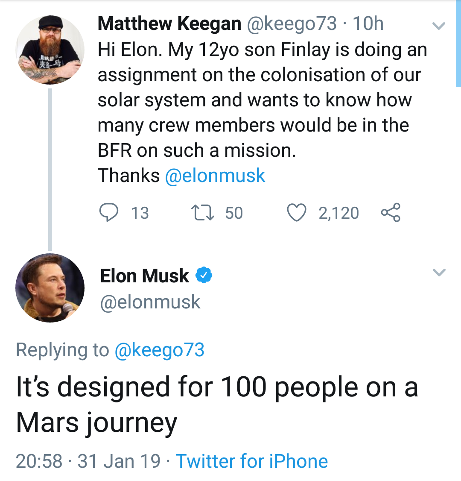This screenshot has width=461, height=481.
Task: Open the dropdown arrow on Elon Musk's reply
Action: tap(438, 272)
